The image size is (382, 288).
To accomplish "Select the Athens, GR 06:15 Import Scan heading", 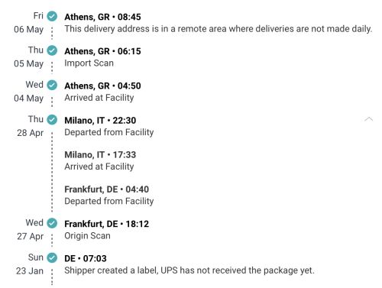I will [102, 51].
